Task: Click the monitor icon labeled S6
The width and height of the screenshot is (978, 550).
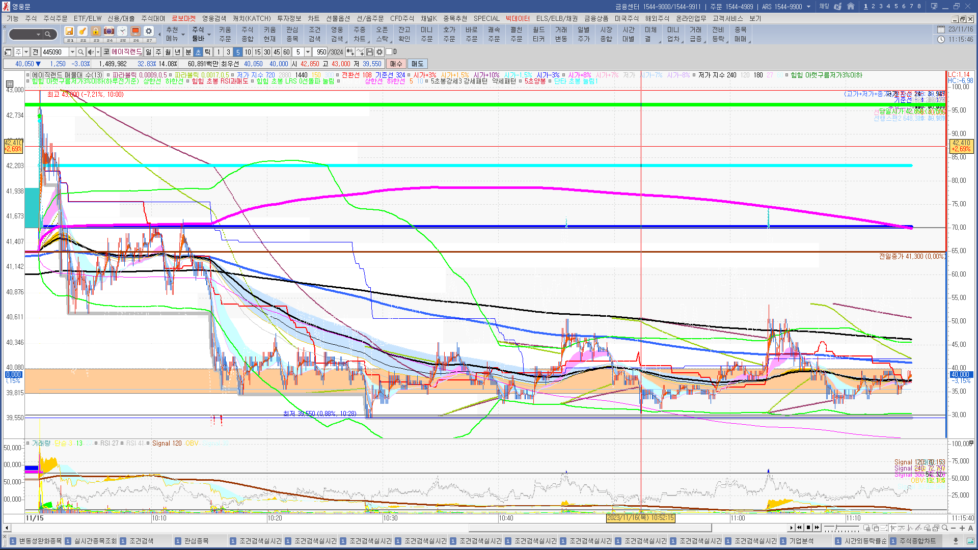Action: coord(135,32)
